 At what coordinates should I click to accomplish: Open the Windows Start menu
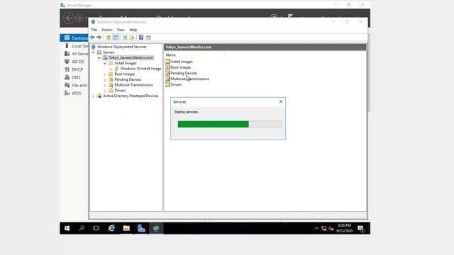coord(67,228)
